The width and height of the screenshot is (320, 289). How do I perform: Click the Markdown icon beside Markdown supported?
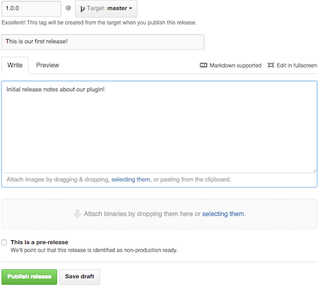coord(204,65)
